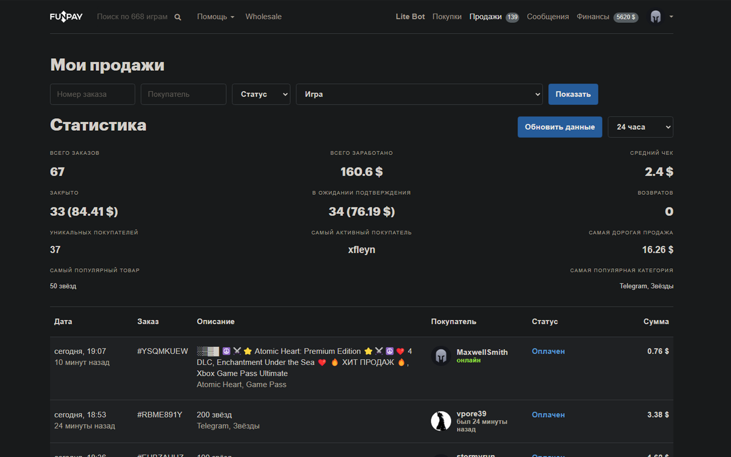Focus the Номер заказа input field

[x=93, y=94]
